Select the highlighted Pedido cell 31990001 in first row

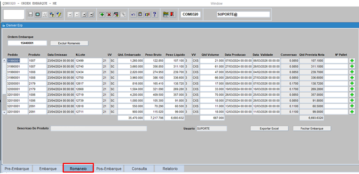[x=17, y=61]
